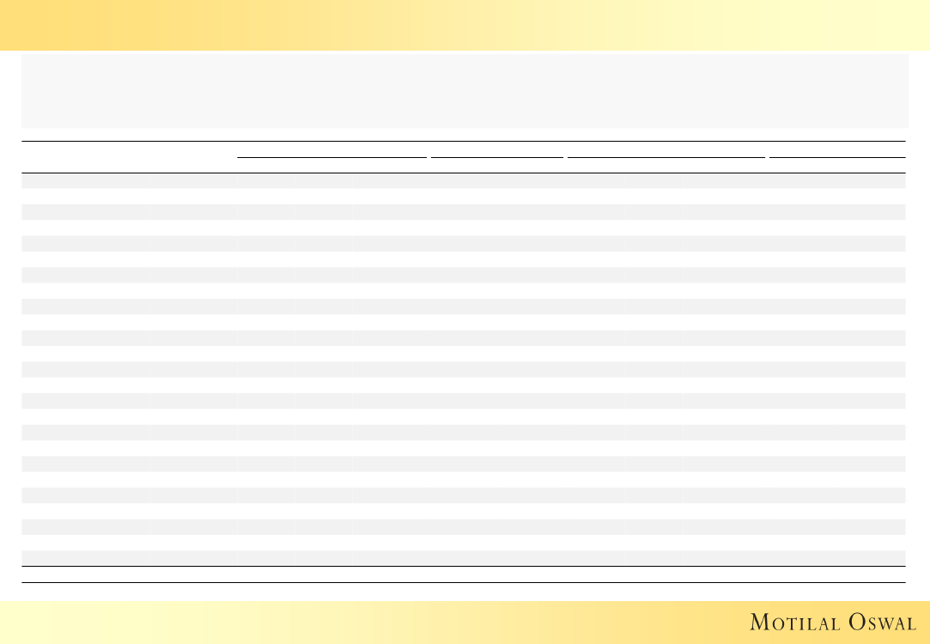Click the yellow gradient header banner

click(x=464, y=24)
